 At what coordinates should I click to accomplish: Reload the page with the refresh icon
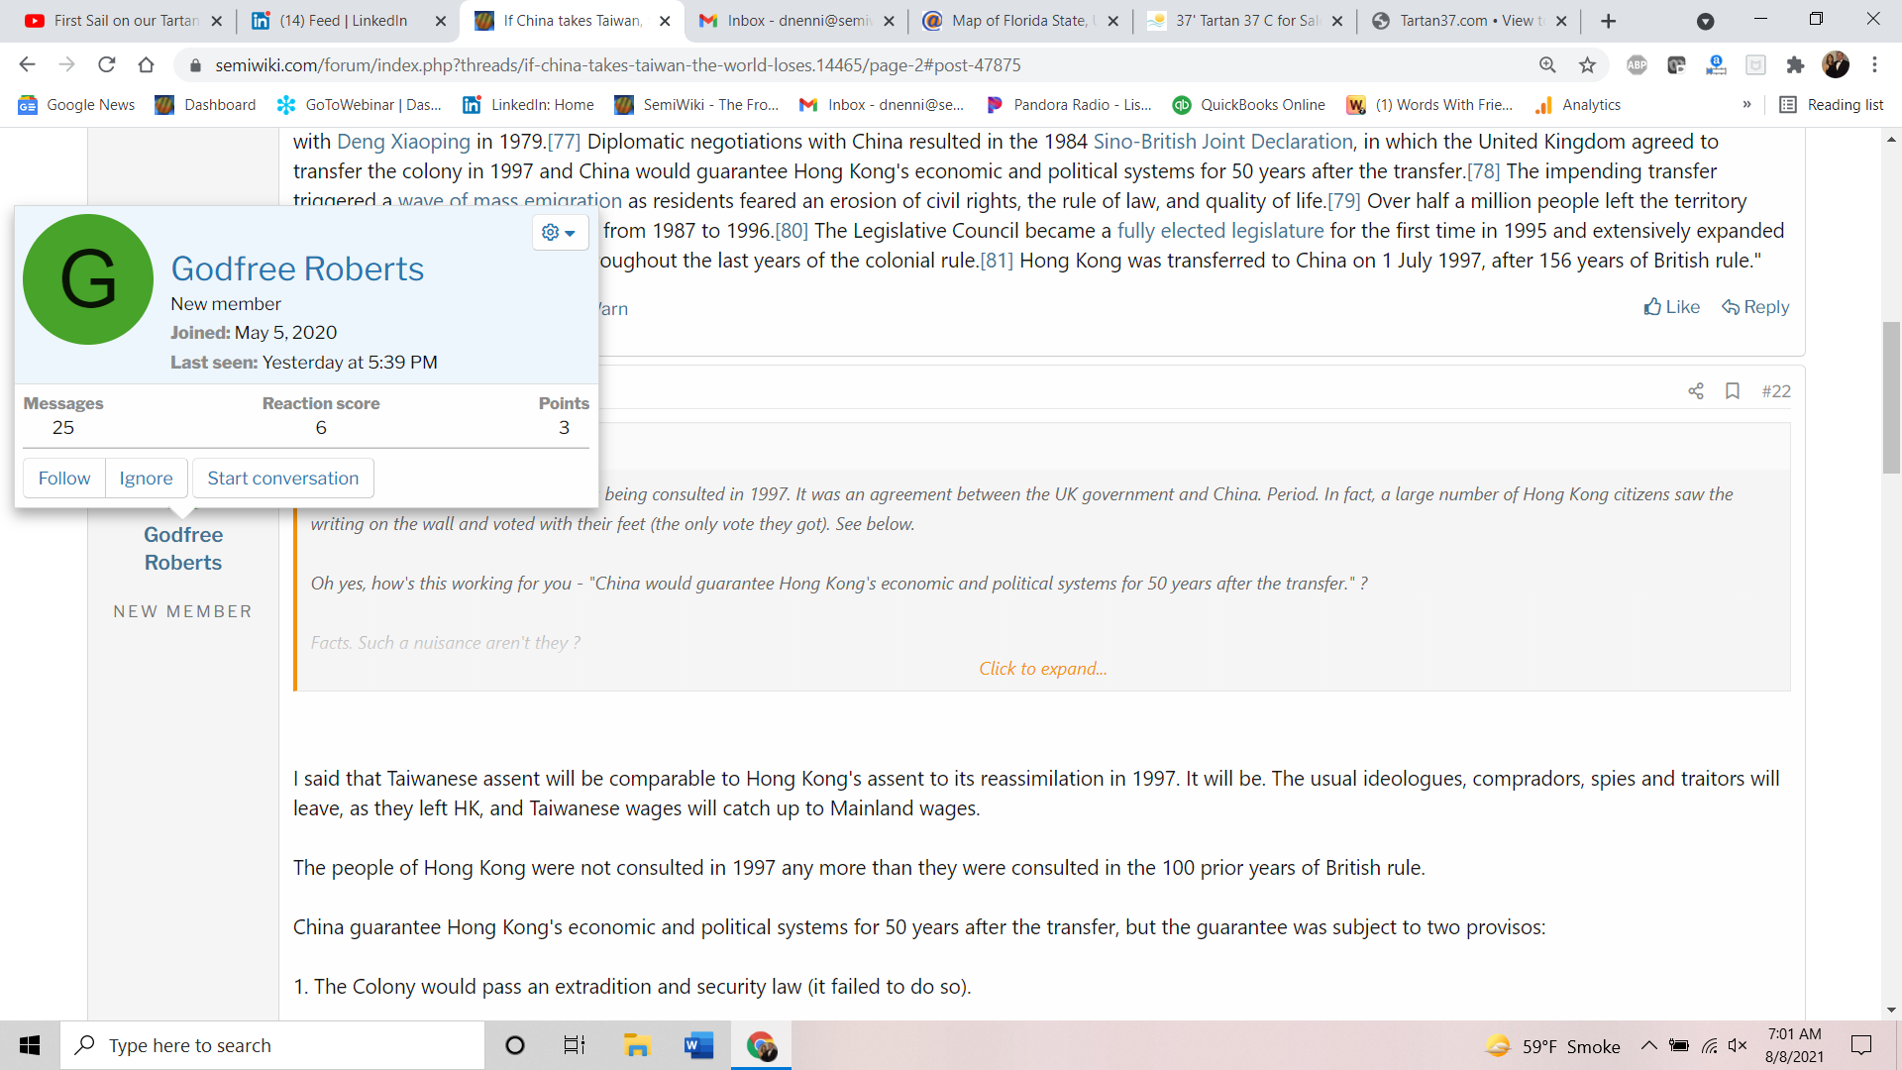click(107, 65)
